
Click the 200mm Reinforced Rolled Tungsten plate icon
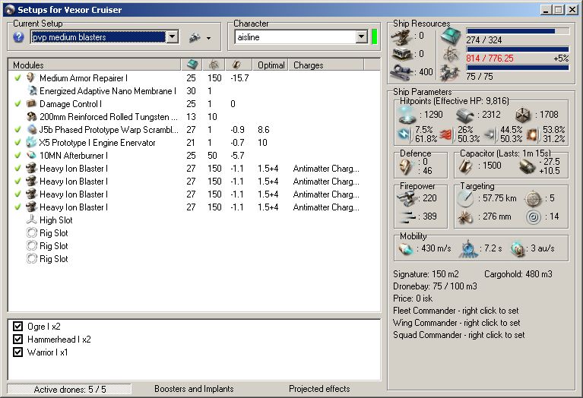[32, 117]
